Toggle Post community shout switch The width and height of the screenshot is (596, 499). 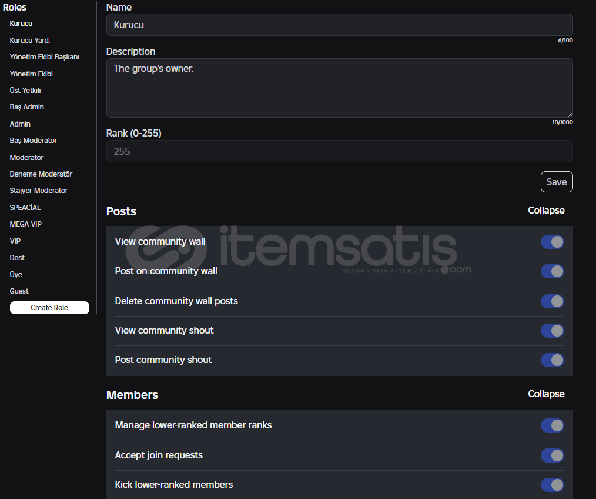coord(553,360)
